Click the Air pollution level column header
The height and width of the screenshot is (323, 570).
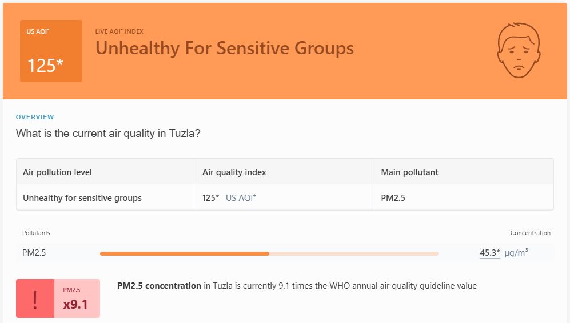pyautogui.click(x=57, y=172)
